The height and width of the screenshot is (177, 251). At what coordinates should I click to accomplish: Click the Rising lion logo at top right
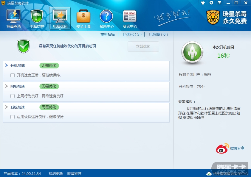(x=213, y=17)
